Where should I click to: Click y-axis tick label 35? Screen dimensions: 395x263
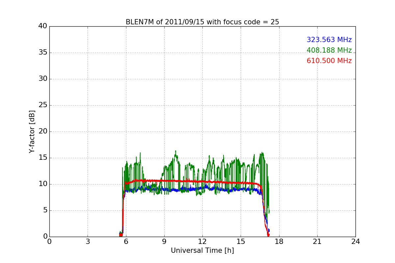coord(43,53)
